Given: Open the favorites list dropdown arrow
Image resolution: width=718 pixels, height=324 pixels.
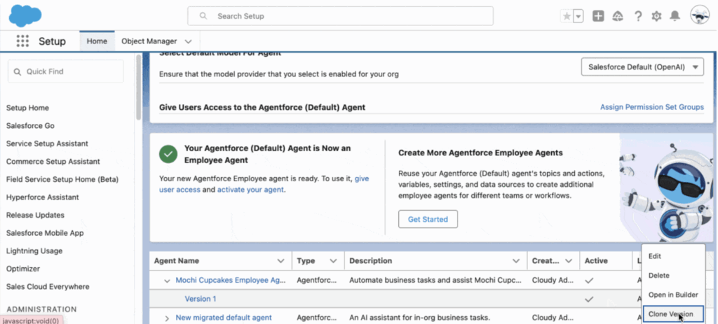Looking at the screenshot, I should coord(578,16).
